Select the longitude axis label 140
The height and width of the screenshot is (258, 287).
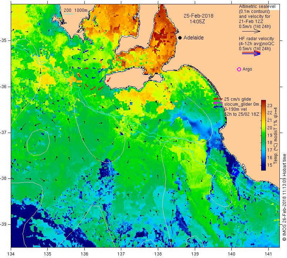[x=231, y=254]
